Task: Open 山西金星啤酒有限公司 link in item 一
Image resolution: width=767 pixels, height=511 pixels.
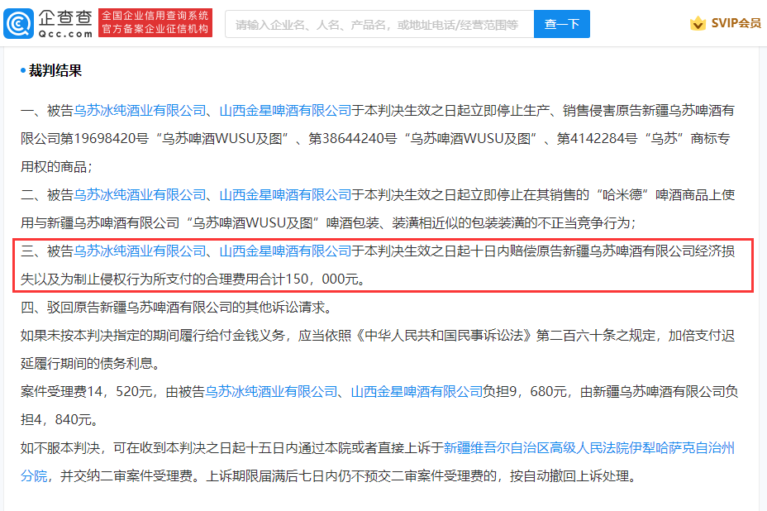Action: point(285,111)
